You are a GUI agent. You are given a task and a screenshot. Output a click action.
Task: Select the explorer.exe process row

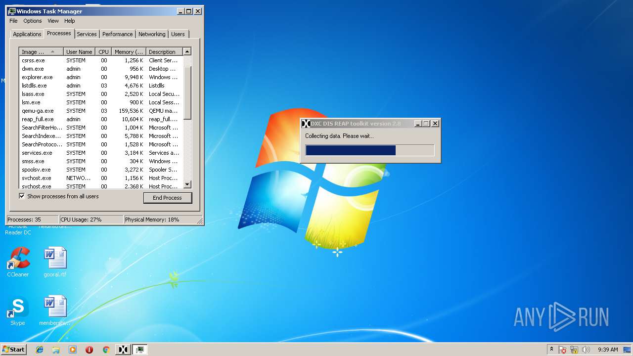(x=101, y=77)
